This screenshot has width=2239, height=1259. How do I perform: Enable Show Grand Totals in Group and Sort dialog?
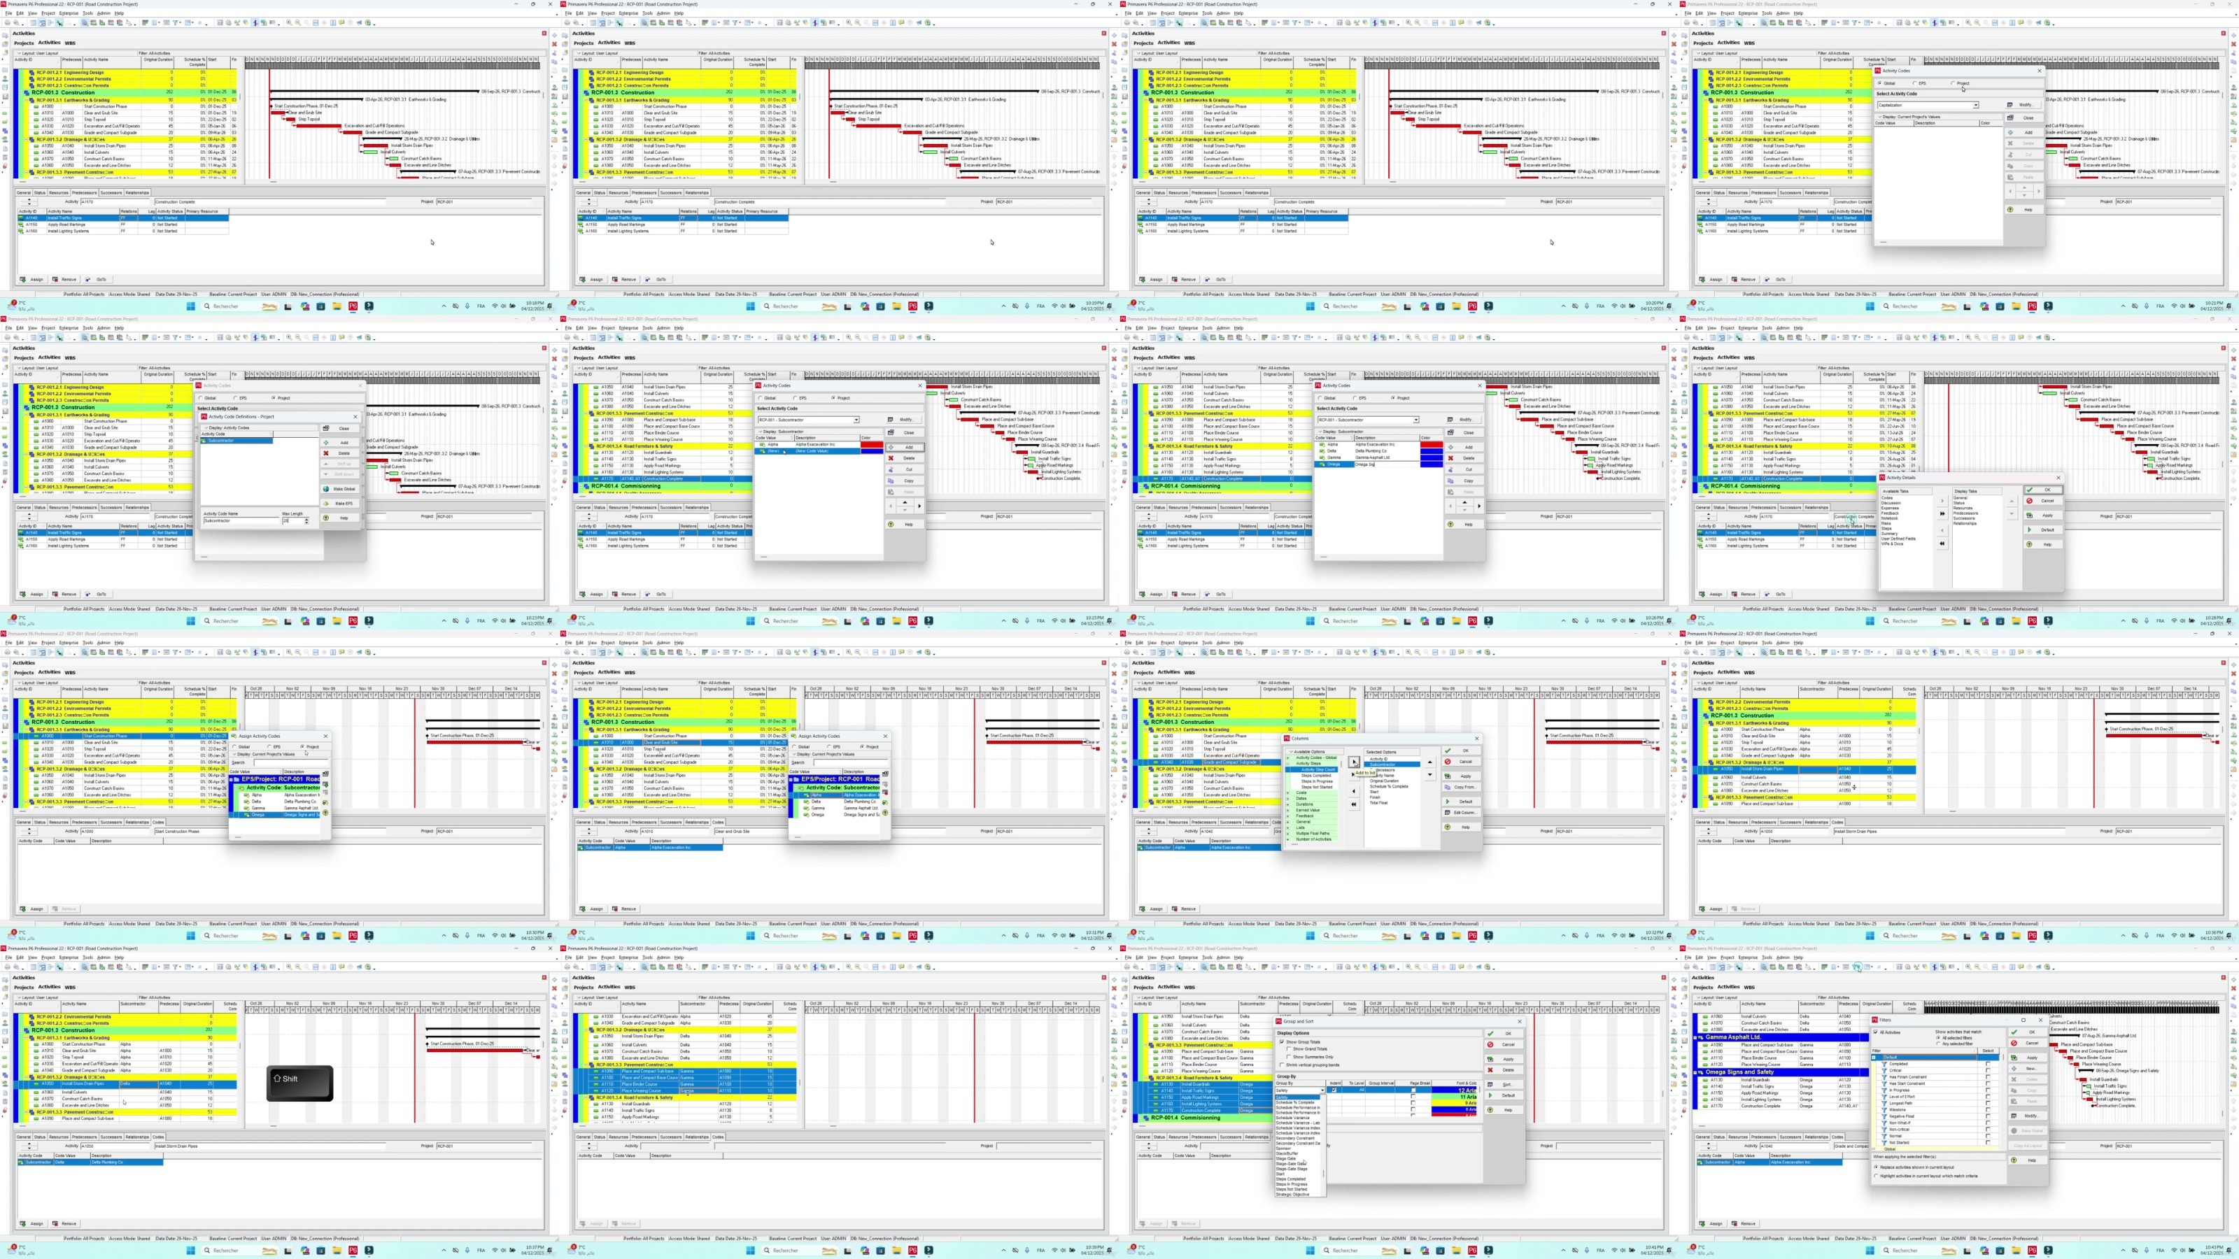click(1289, 1050)
